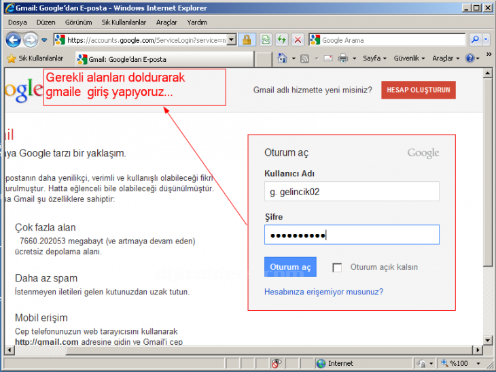The height and width of the screenshot is (372, 496).
Task: Click the red Stop loading icon
Action: click(x=298, y=40)
